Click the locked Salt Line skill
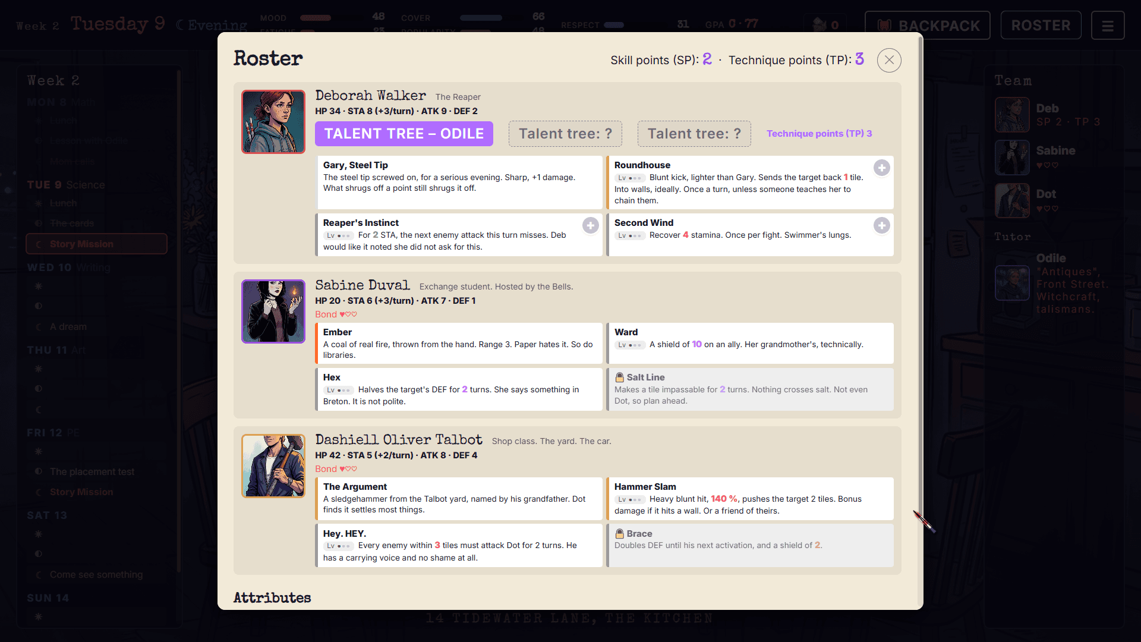This screenshot has height=642, width=1141. point(750,389)
